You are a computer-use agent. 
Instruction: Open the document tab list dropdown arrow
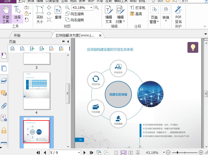(x=206, y=34)
